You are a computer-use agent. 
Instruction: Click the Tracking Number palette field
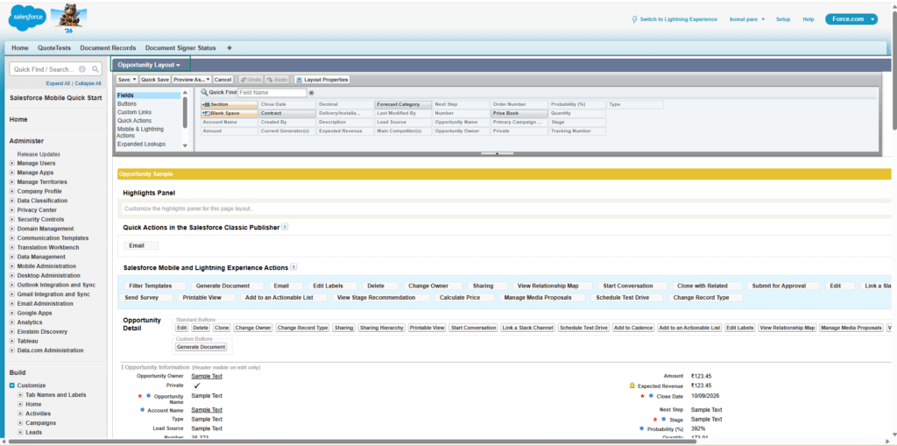click(577, 131)
